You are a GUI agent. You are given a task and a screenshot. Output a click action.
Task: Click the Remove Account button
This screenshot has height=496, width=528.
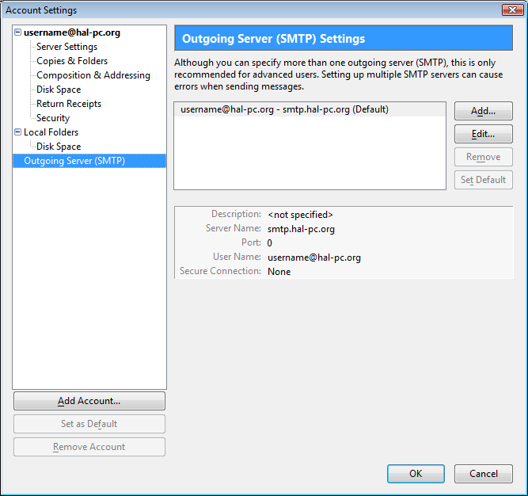coord(89,447)
